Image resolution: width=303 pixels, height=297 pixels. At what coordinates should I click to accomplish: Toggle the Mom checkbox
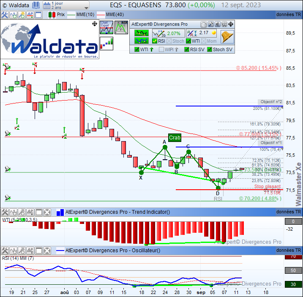click(x=204, y=41)
